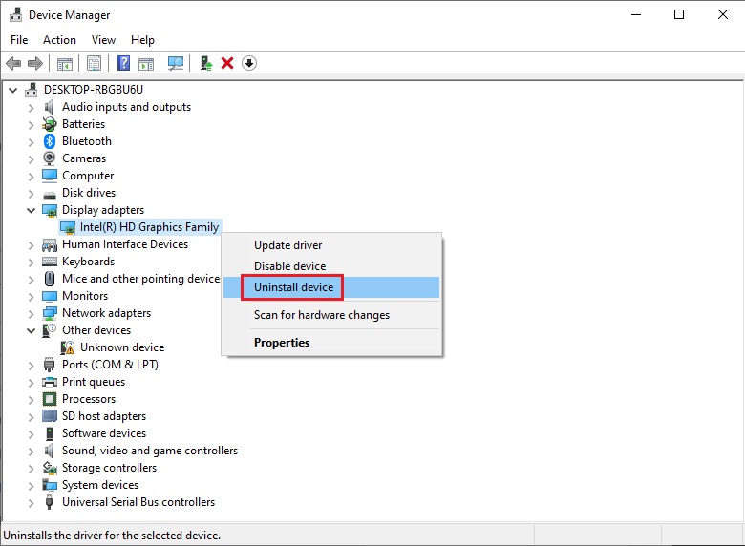Screen dimensions: 745x546
Task: Click the Bluetooth category icon
Action: click(50, 141)
